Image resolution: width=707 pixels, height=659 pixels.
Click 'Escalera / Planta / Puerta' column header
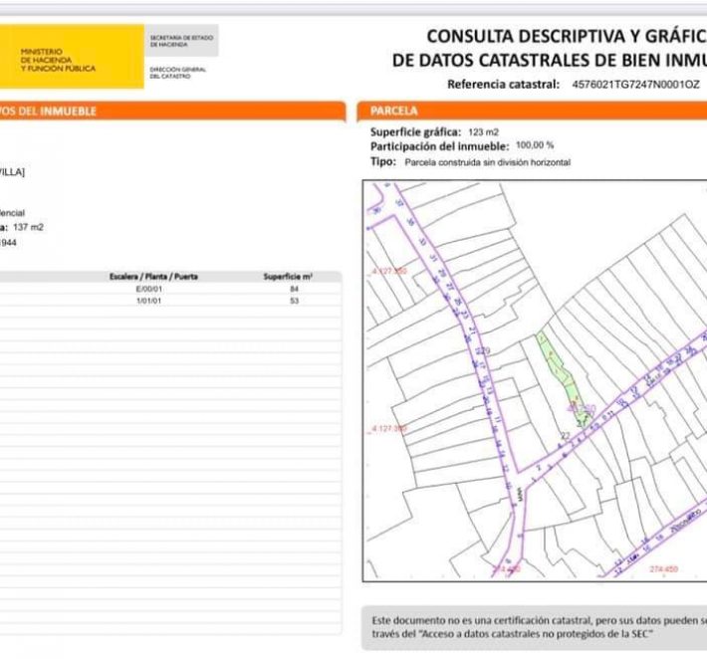pos(153,277)
